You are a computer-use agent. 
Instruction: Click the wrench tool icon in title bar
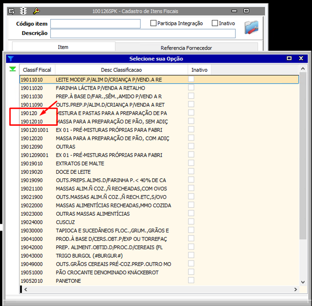(36, 11)
